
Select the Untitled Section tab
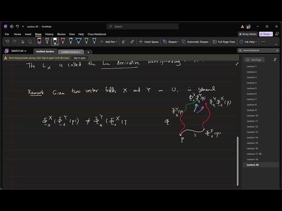(45, 51)
